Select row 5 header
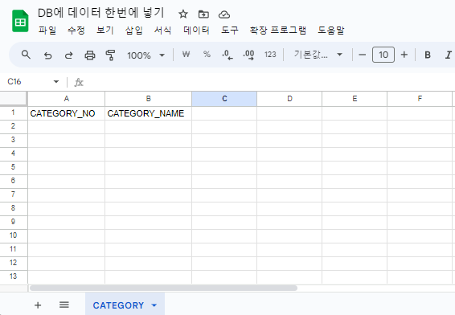 click(x=14, y=168)
